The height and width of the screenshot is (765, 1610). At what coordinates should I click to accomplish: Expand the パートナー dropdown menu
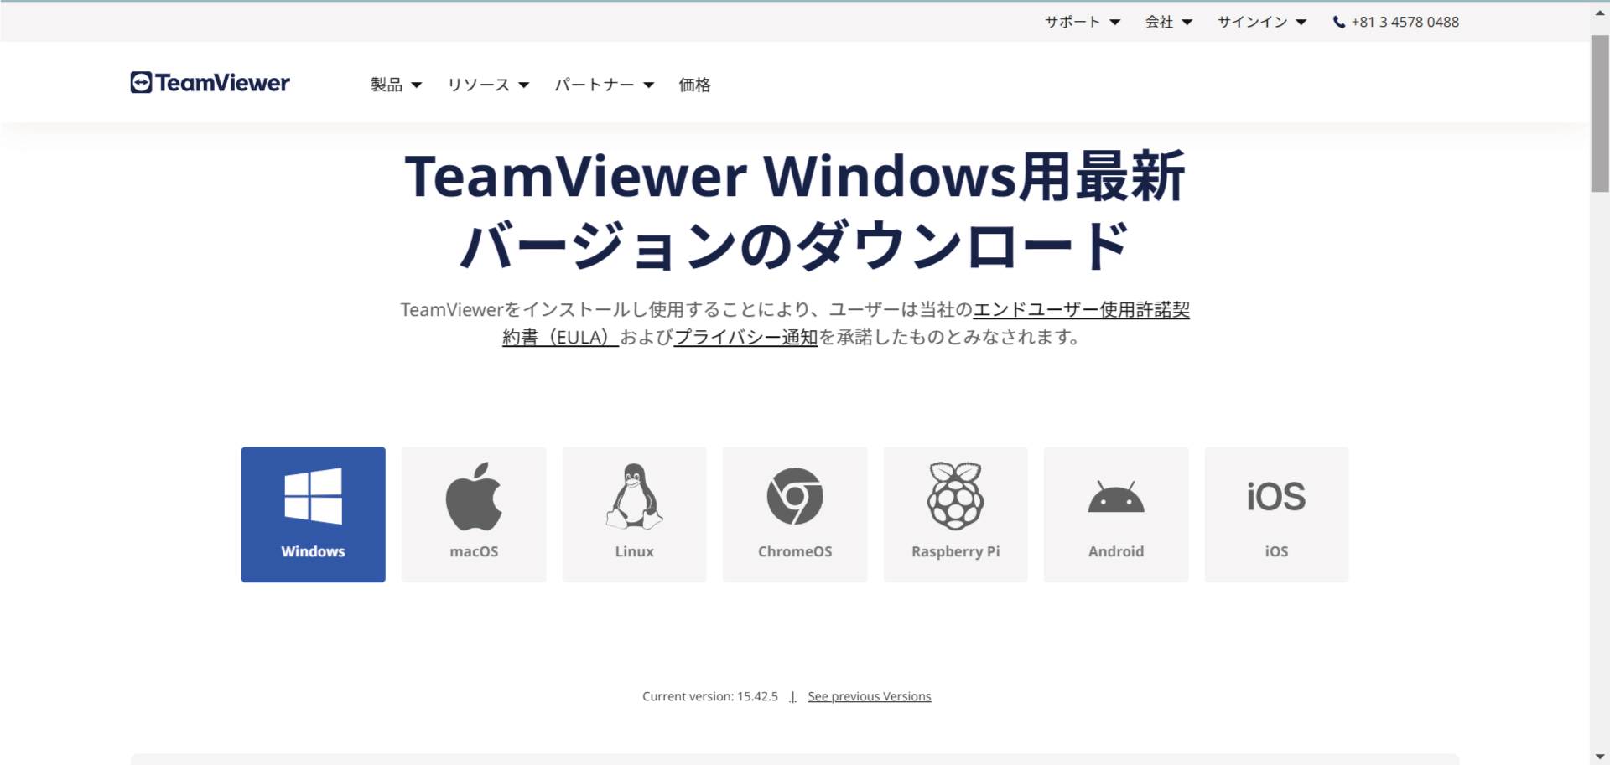click(604, 85)
